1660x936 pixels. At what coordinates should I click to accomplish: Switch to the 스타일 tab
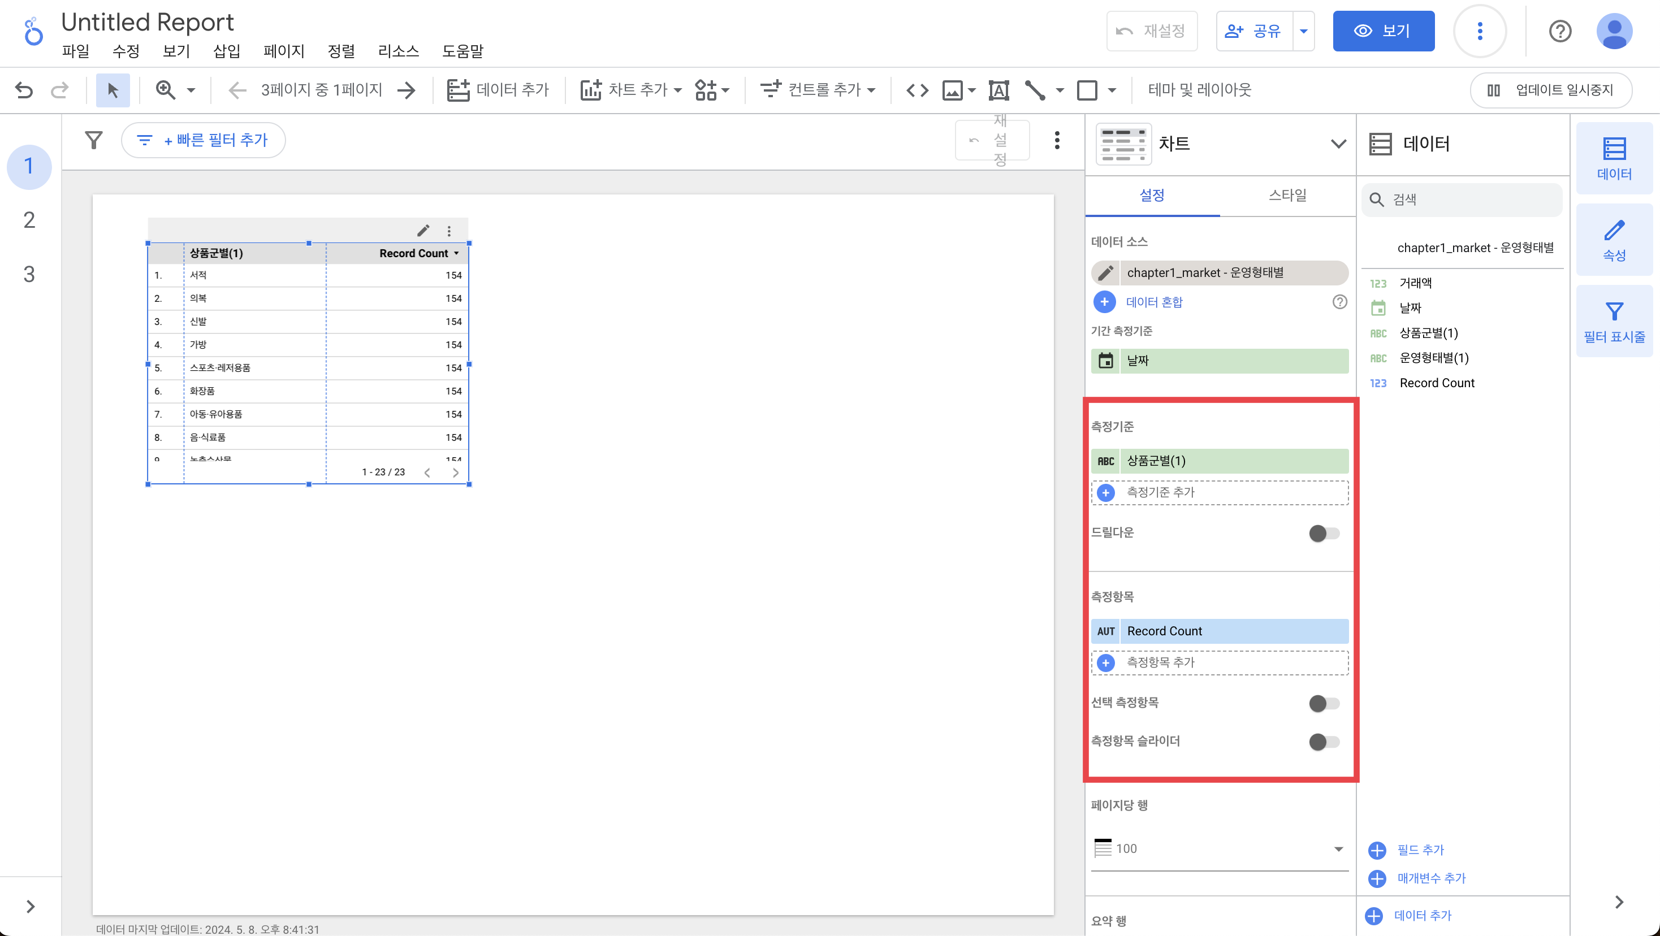point(1287,195)
